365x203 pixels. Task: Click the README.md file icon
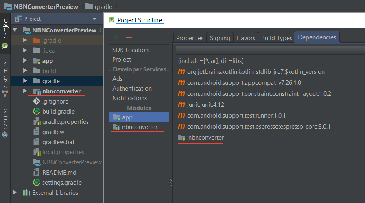click(x=36, y=172)
